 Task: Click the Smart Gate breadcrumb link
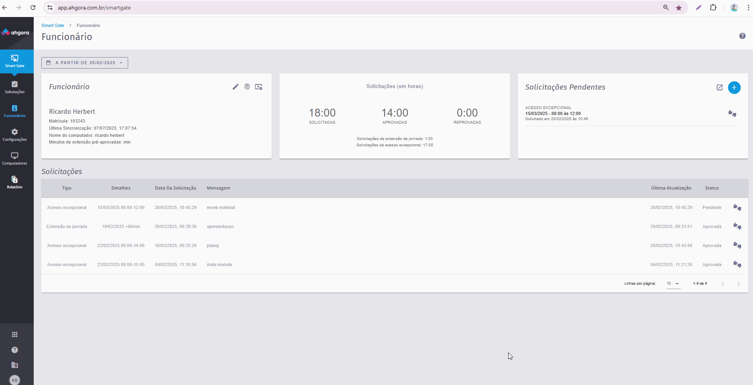[53, 25]
